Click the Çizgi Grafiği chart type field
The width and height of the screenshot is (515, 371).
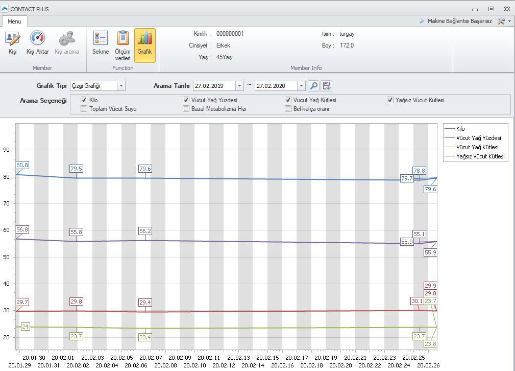tap(94, 86)
